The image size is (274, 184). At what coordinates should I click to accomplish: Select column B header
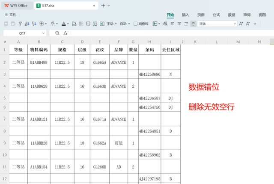pyautogui.click(x=39, y=42)
